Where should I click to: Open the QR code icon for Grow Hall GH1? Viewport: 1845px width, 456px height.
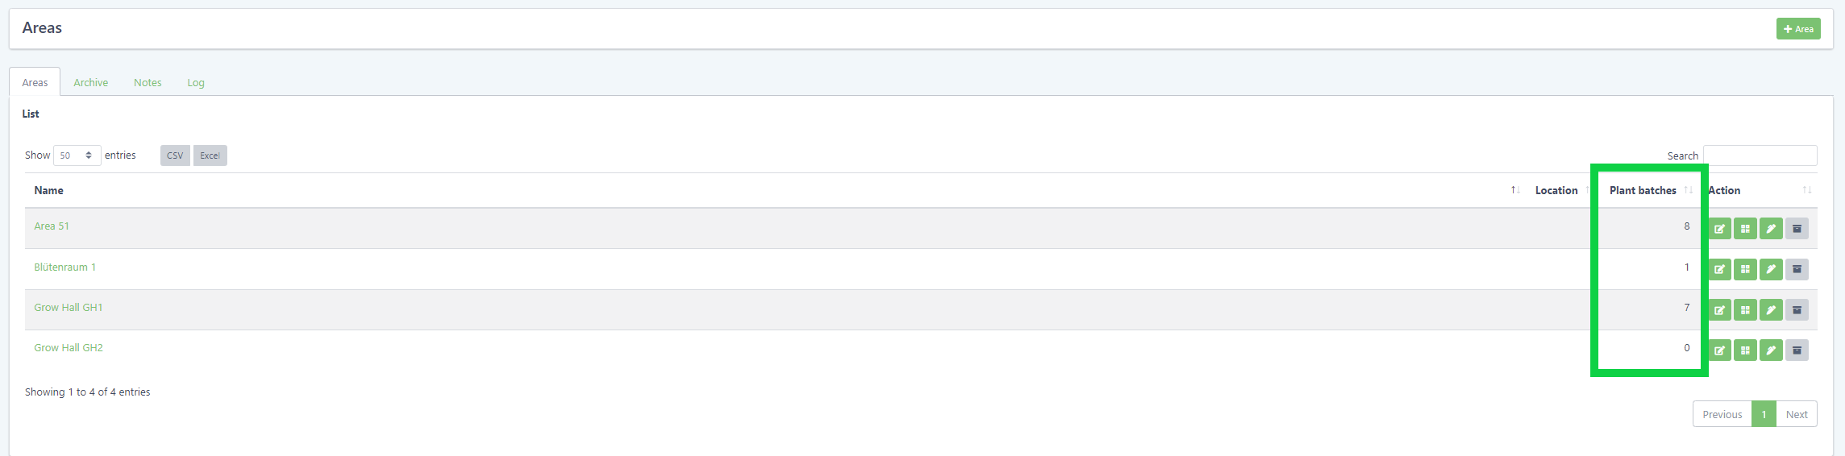1745,310
